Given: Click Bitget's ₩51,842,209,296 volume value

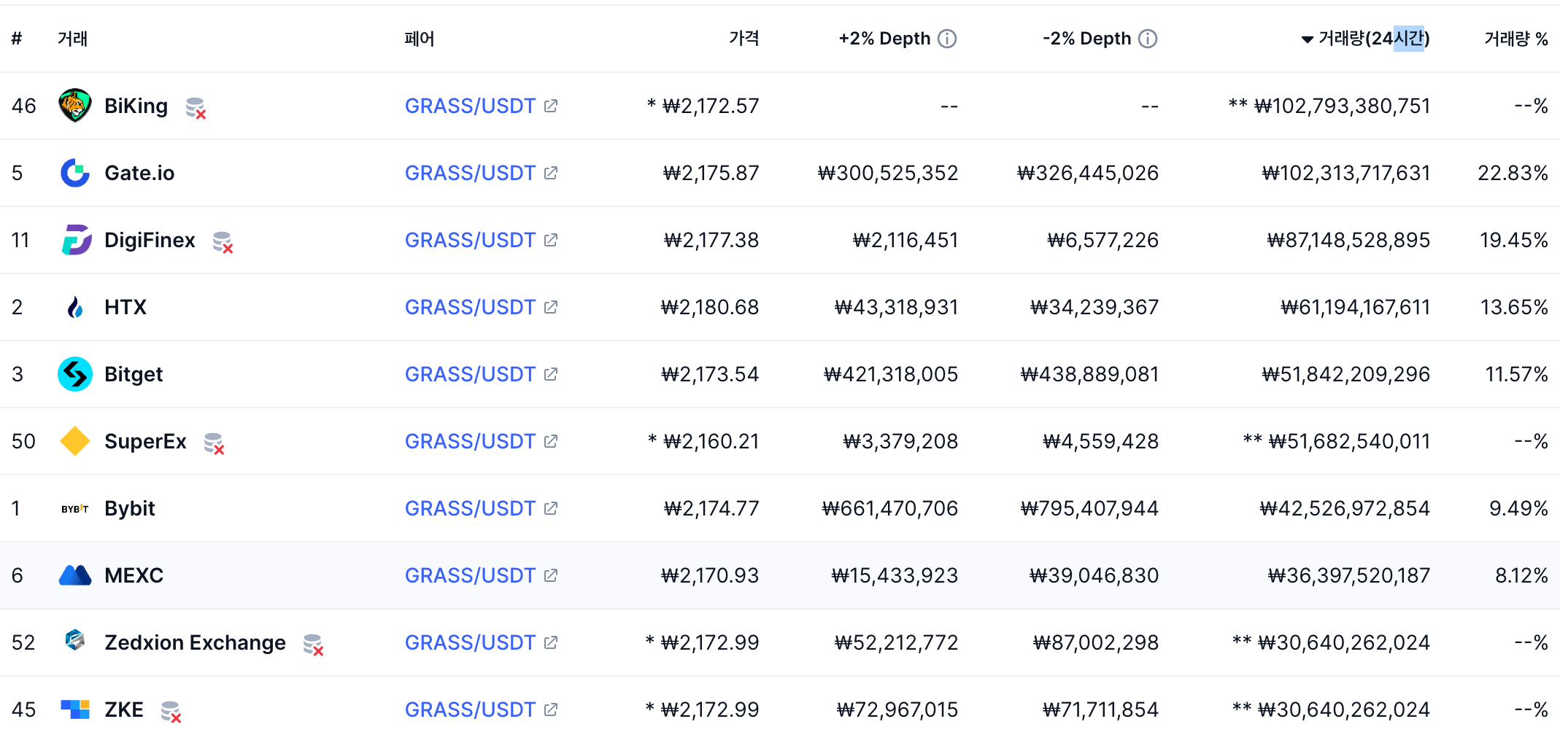Looking at the screenshot, I should point(1346,374).
